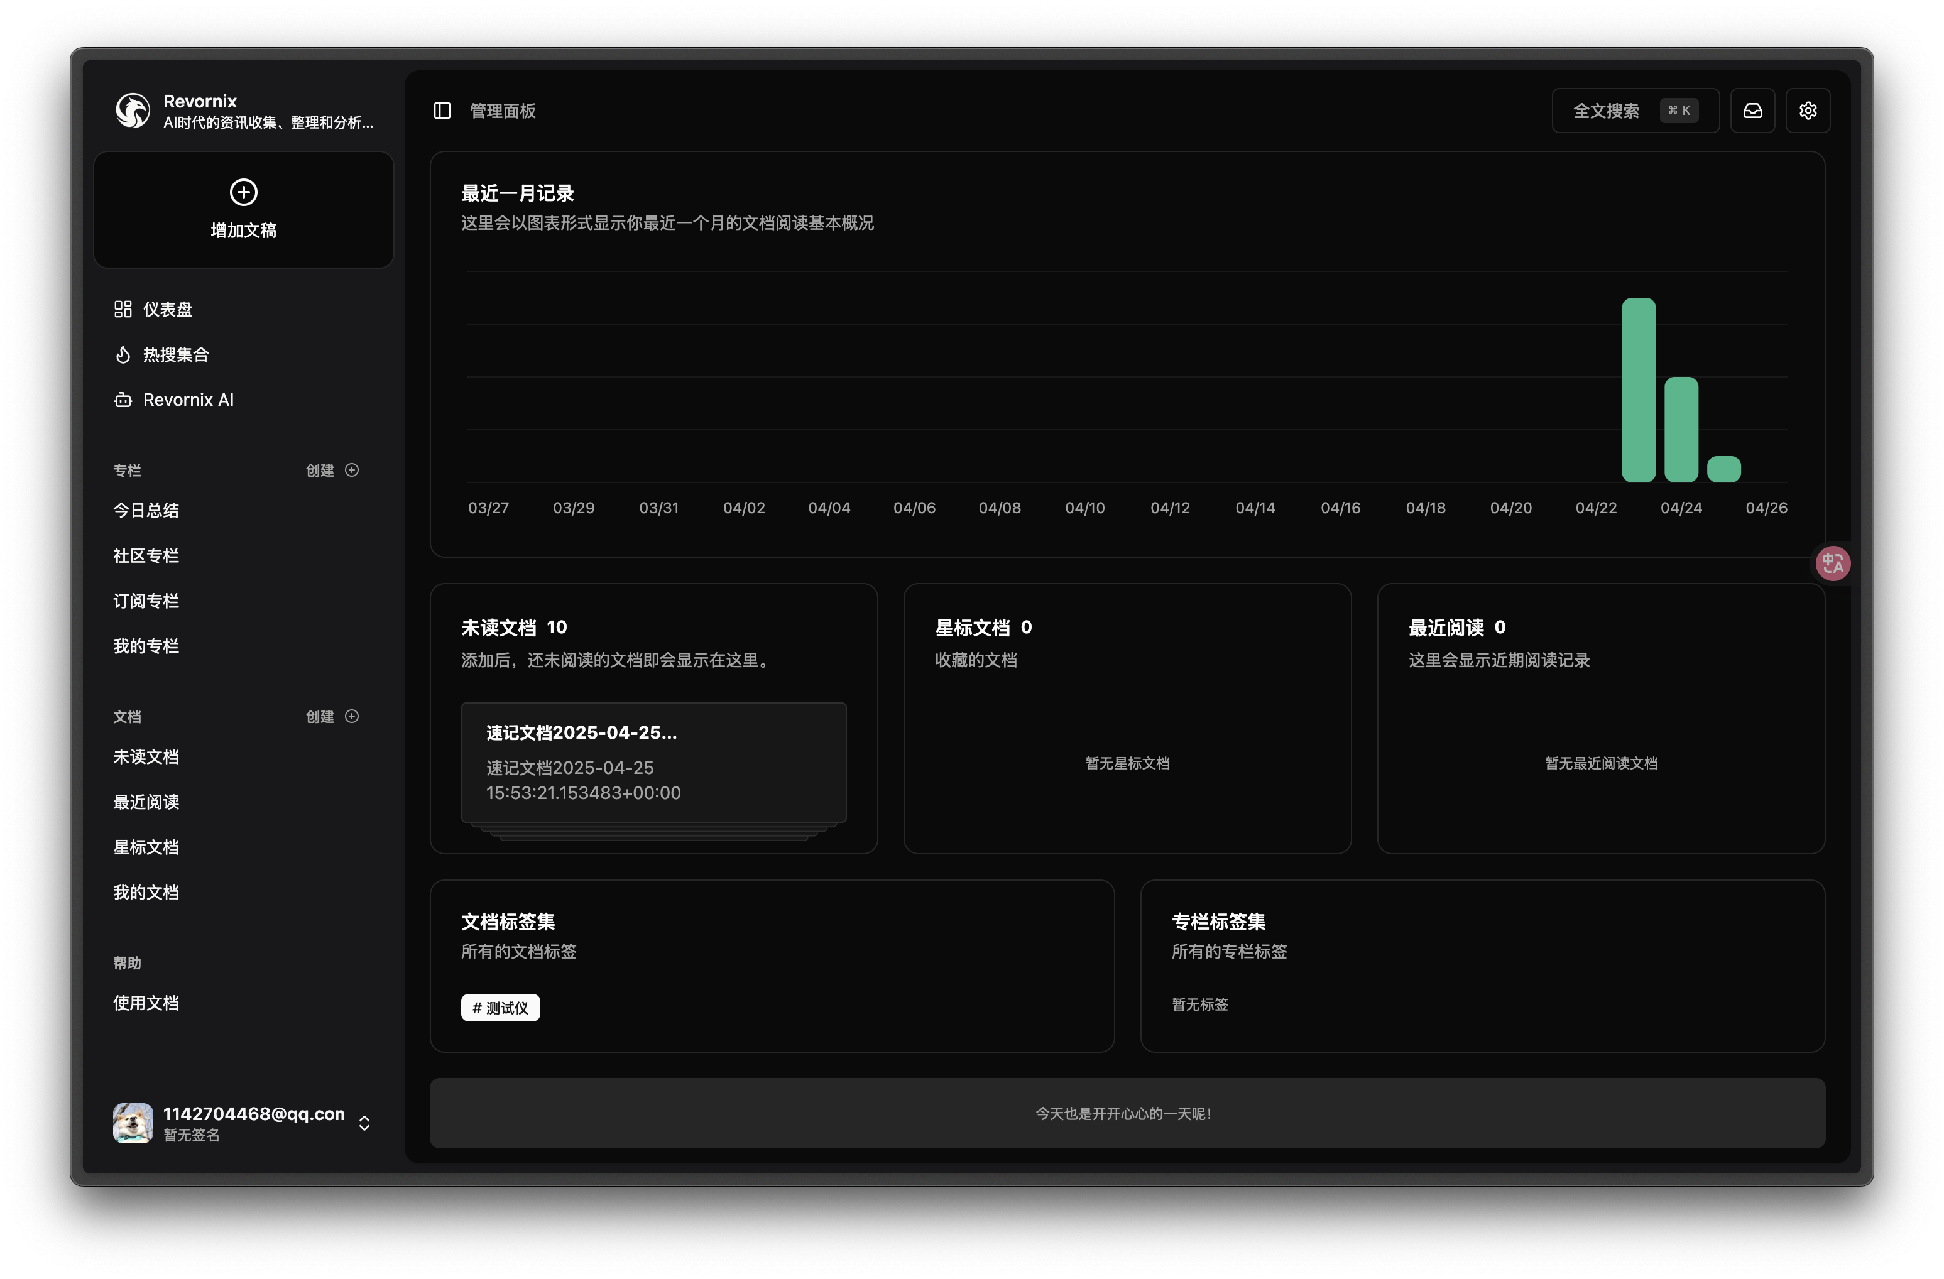Open 我的专栏 in the sidebar
This screenshot has height=1279, width=1944.
point(243,646)
